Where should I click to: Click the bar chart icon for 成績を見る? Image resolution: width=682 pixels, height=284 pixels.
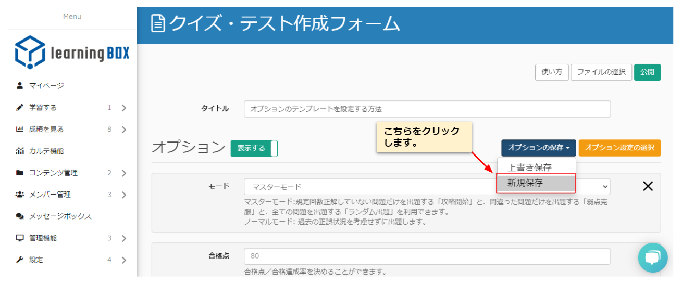click(20, 130)
